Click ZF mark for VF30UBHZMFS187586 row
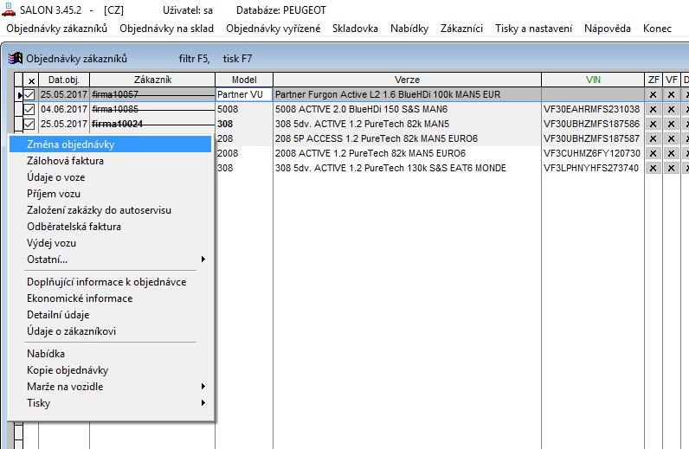Image resolution: width=689 pixels, height=449 pixels. pyautogui.click(x=653, y=124)
